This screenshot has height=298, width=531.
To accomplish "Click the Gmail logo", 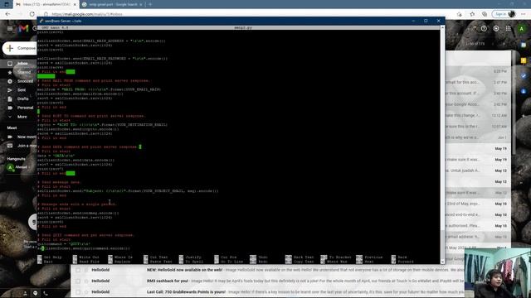I will coord(23,28).
